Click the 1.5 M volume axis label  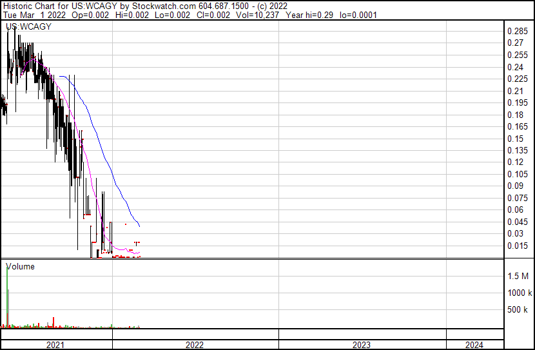point(518,276)
